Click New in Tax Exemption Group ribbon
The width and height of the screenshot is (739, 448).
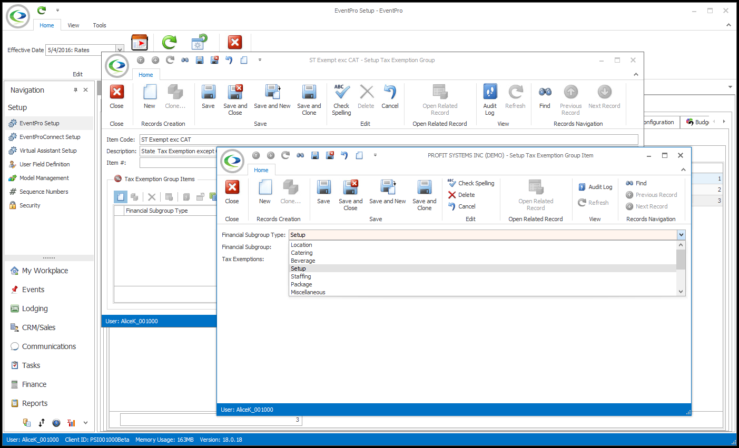point(150,97)
